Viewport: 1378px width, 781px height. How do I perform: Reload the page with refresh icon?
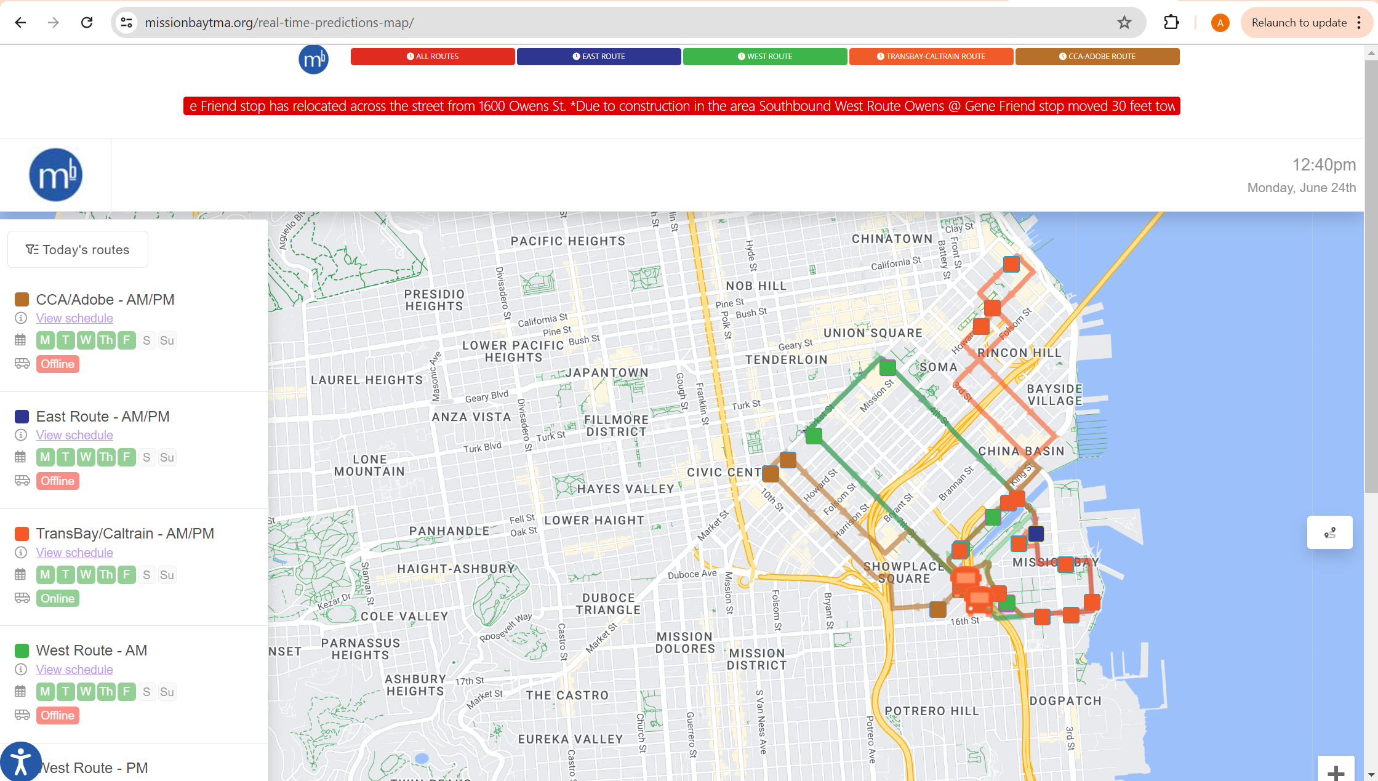click(x=87, y=23)
